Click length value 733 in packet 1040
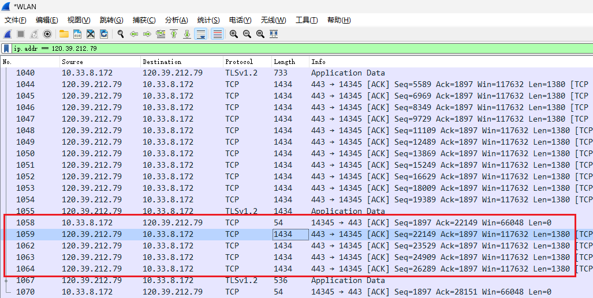 (x=281, y=73)
